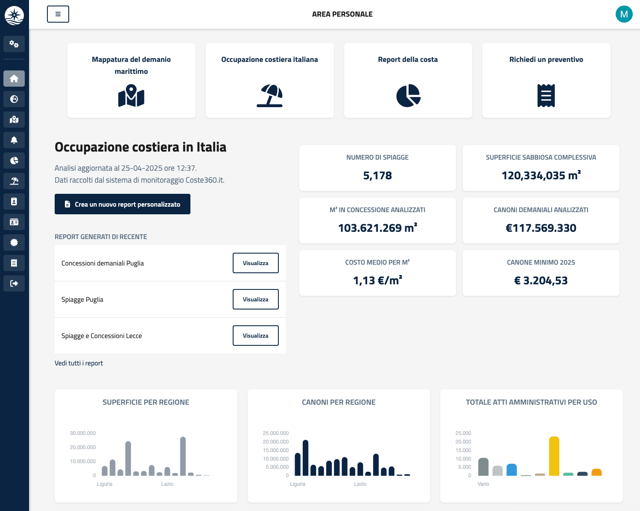Click the home icon in the sidebar
The width and height of the screenshot is (640, 511).
14,79
